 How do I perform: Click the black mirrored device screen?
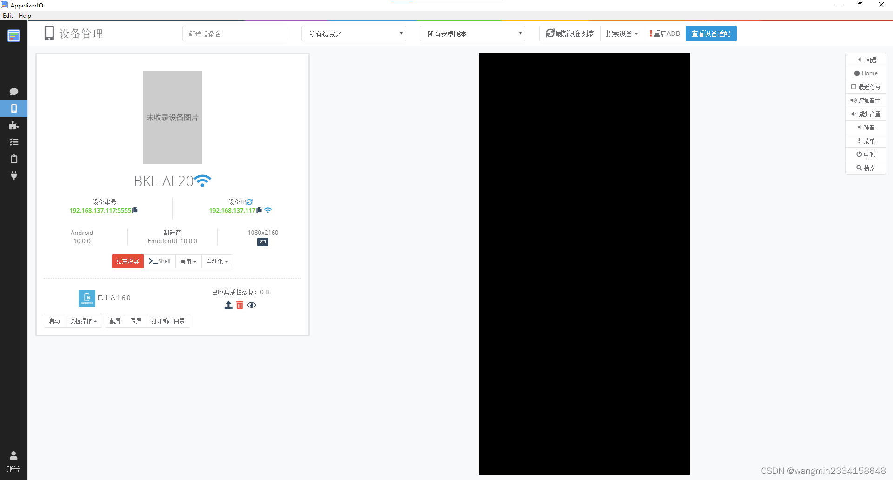point(584,264)
